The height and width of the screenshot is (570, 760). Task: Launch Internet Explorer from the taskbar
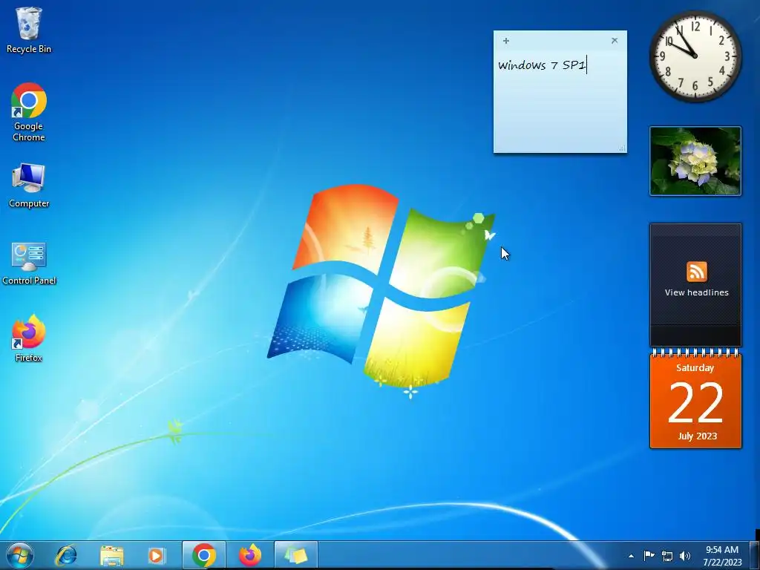tap(66, 555)
